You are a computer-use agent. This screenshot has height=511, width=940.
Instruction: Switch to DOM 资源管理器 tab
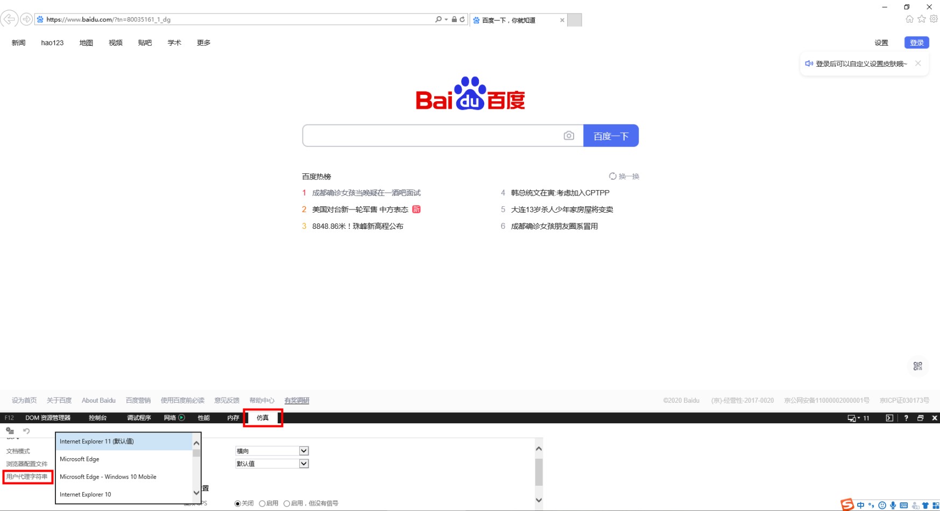point(48,418)
